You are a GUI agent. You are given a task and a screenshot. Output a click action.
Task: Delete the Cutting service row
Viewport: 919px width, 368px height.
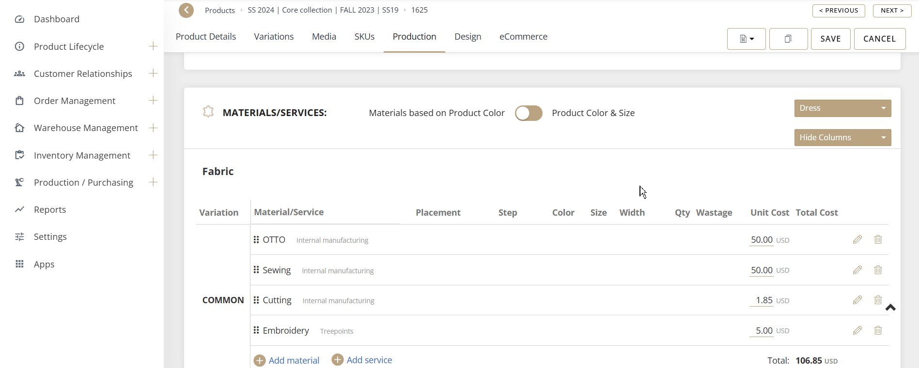[x=877, y=300]
